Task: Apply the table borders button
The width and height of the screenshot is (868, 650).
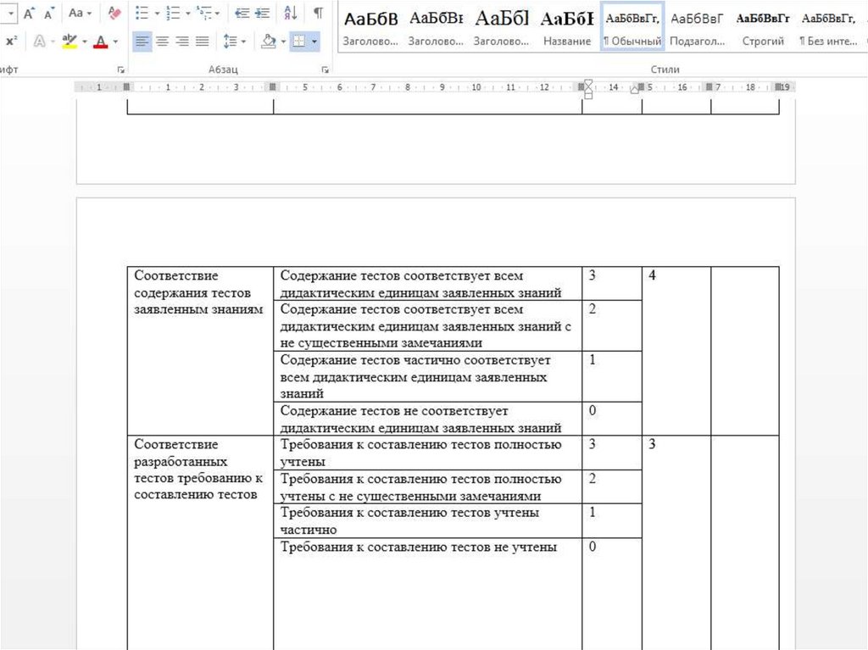Action: pyautogui.click(x=299, y=41)
